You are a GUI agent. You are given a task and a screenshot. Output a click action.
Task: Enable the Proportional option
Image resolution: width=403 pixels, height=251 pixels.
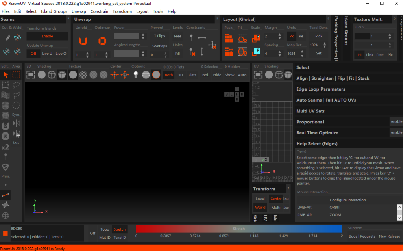396,121
